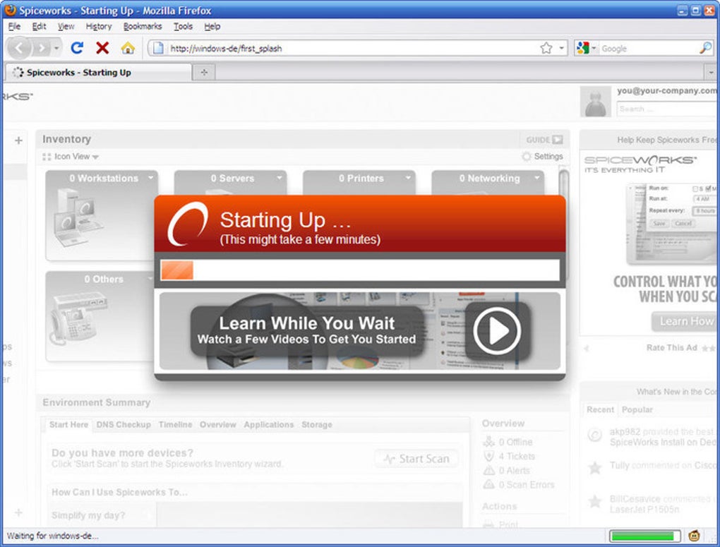Image resolution: width=720 pixels, height=547 pixels.
Task: Click the Start Scan button
Action: [x=416, y=458]
